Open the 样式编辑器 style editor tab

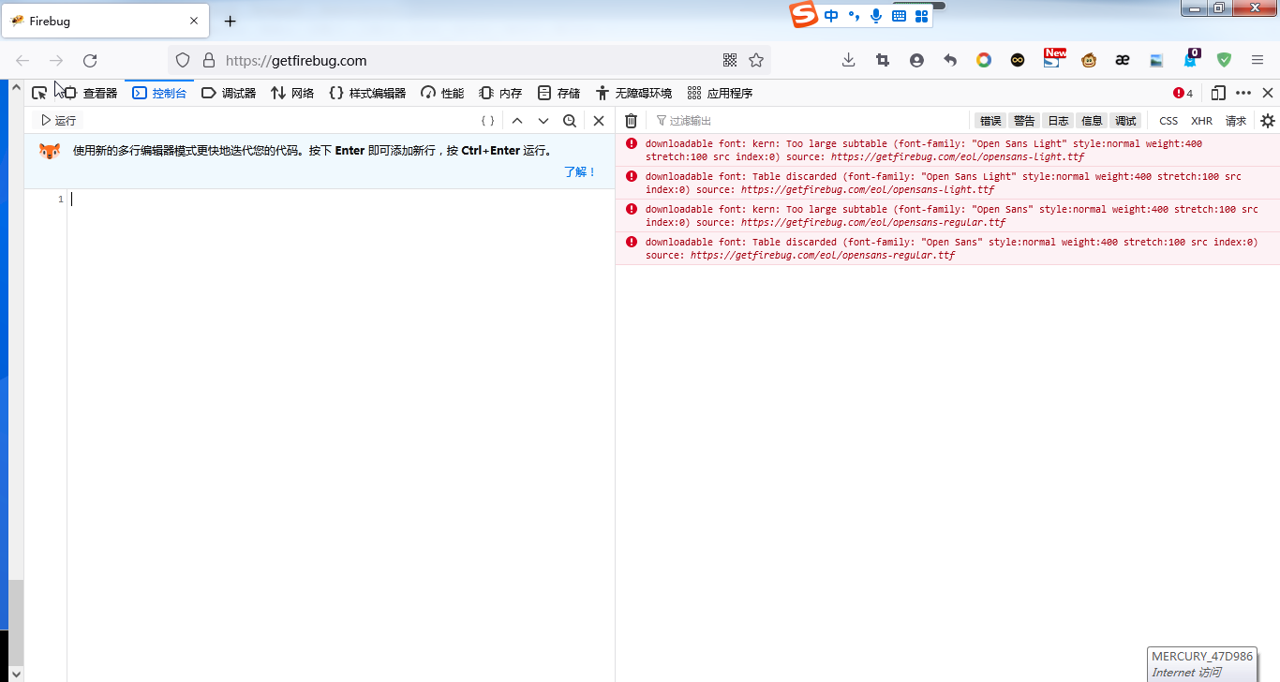367,93
